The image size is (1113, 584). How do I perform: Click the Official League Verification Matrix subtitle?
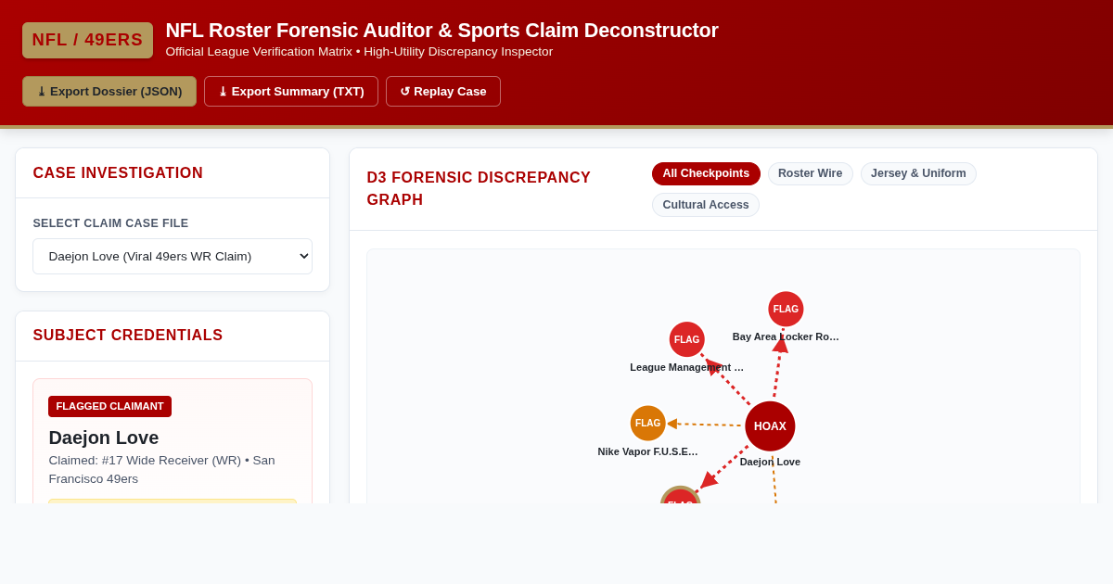[359, 52]
